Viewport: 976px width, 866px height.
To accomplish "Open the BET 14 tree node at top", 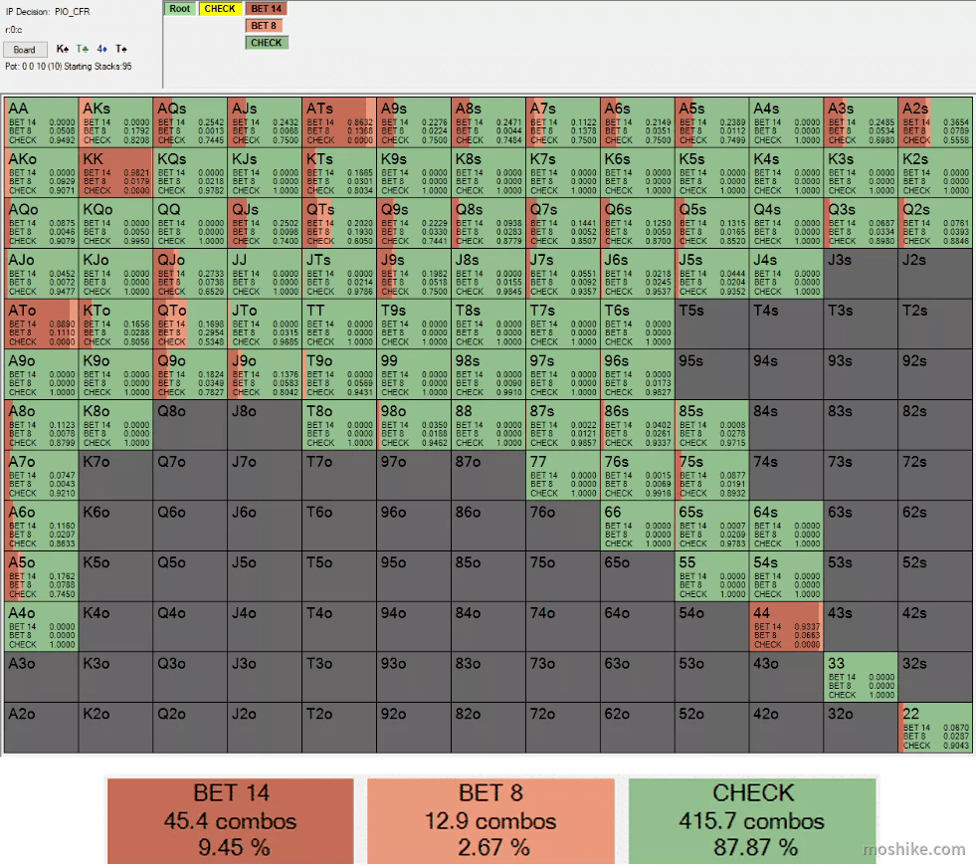I will tap(267, 9).
